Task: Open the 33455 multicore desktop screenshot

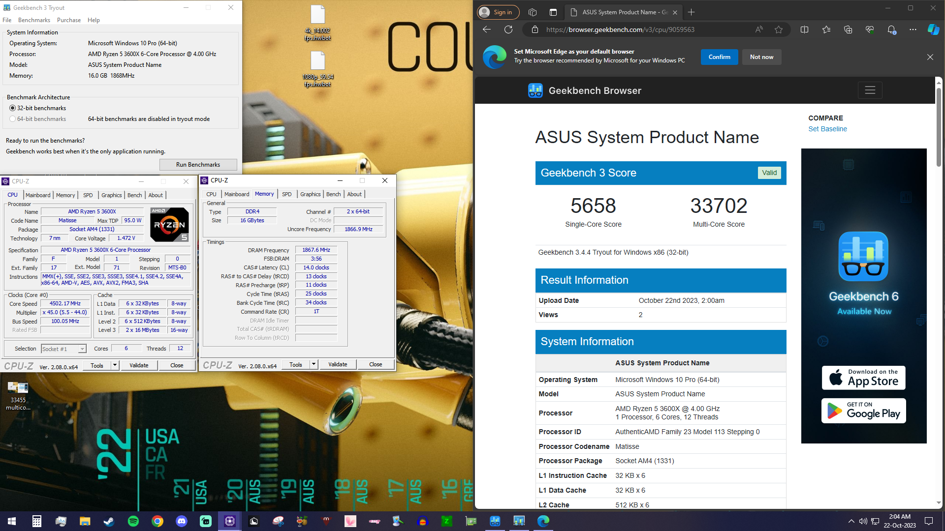Action: tap(18, 395)
